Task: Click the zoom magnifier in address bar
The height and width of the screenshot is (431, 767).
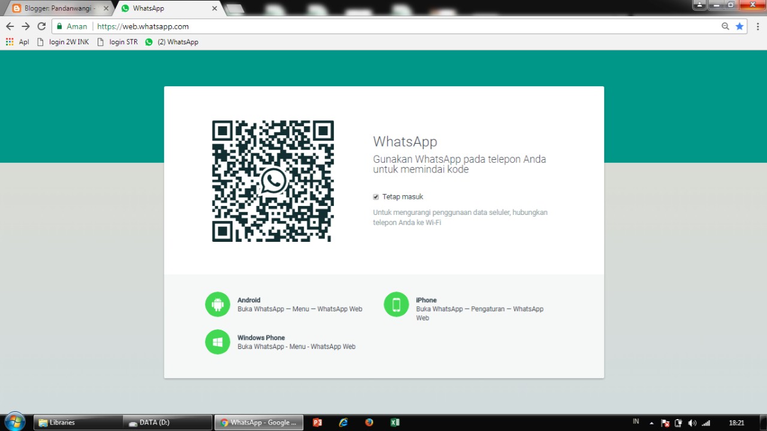Action: pyautogui.click(x=725, y=26)
